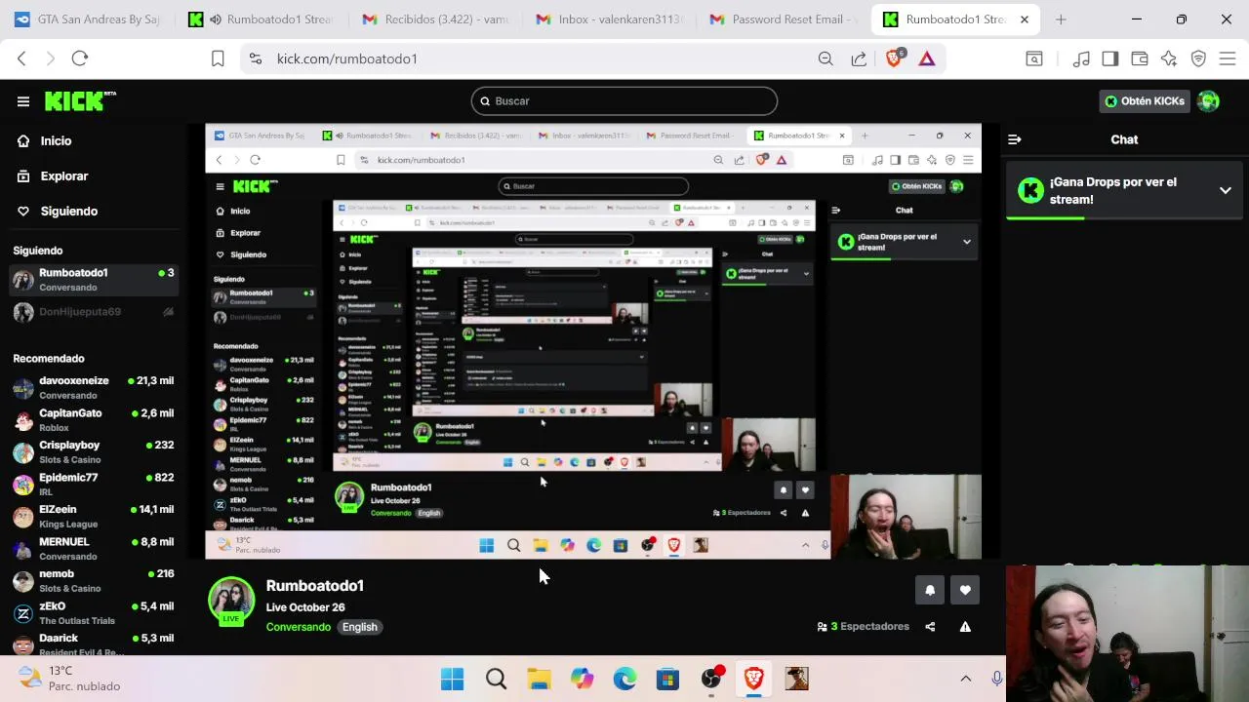The width and height of the screenshot is (1249, 702).
Task: Share the stream
Action: [x=930, y=627]
